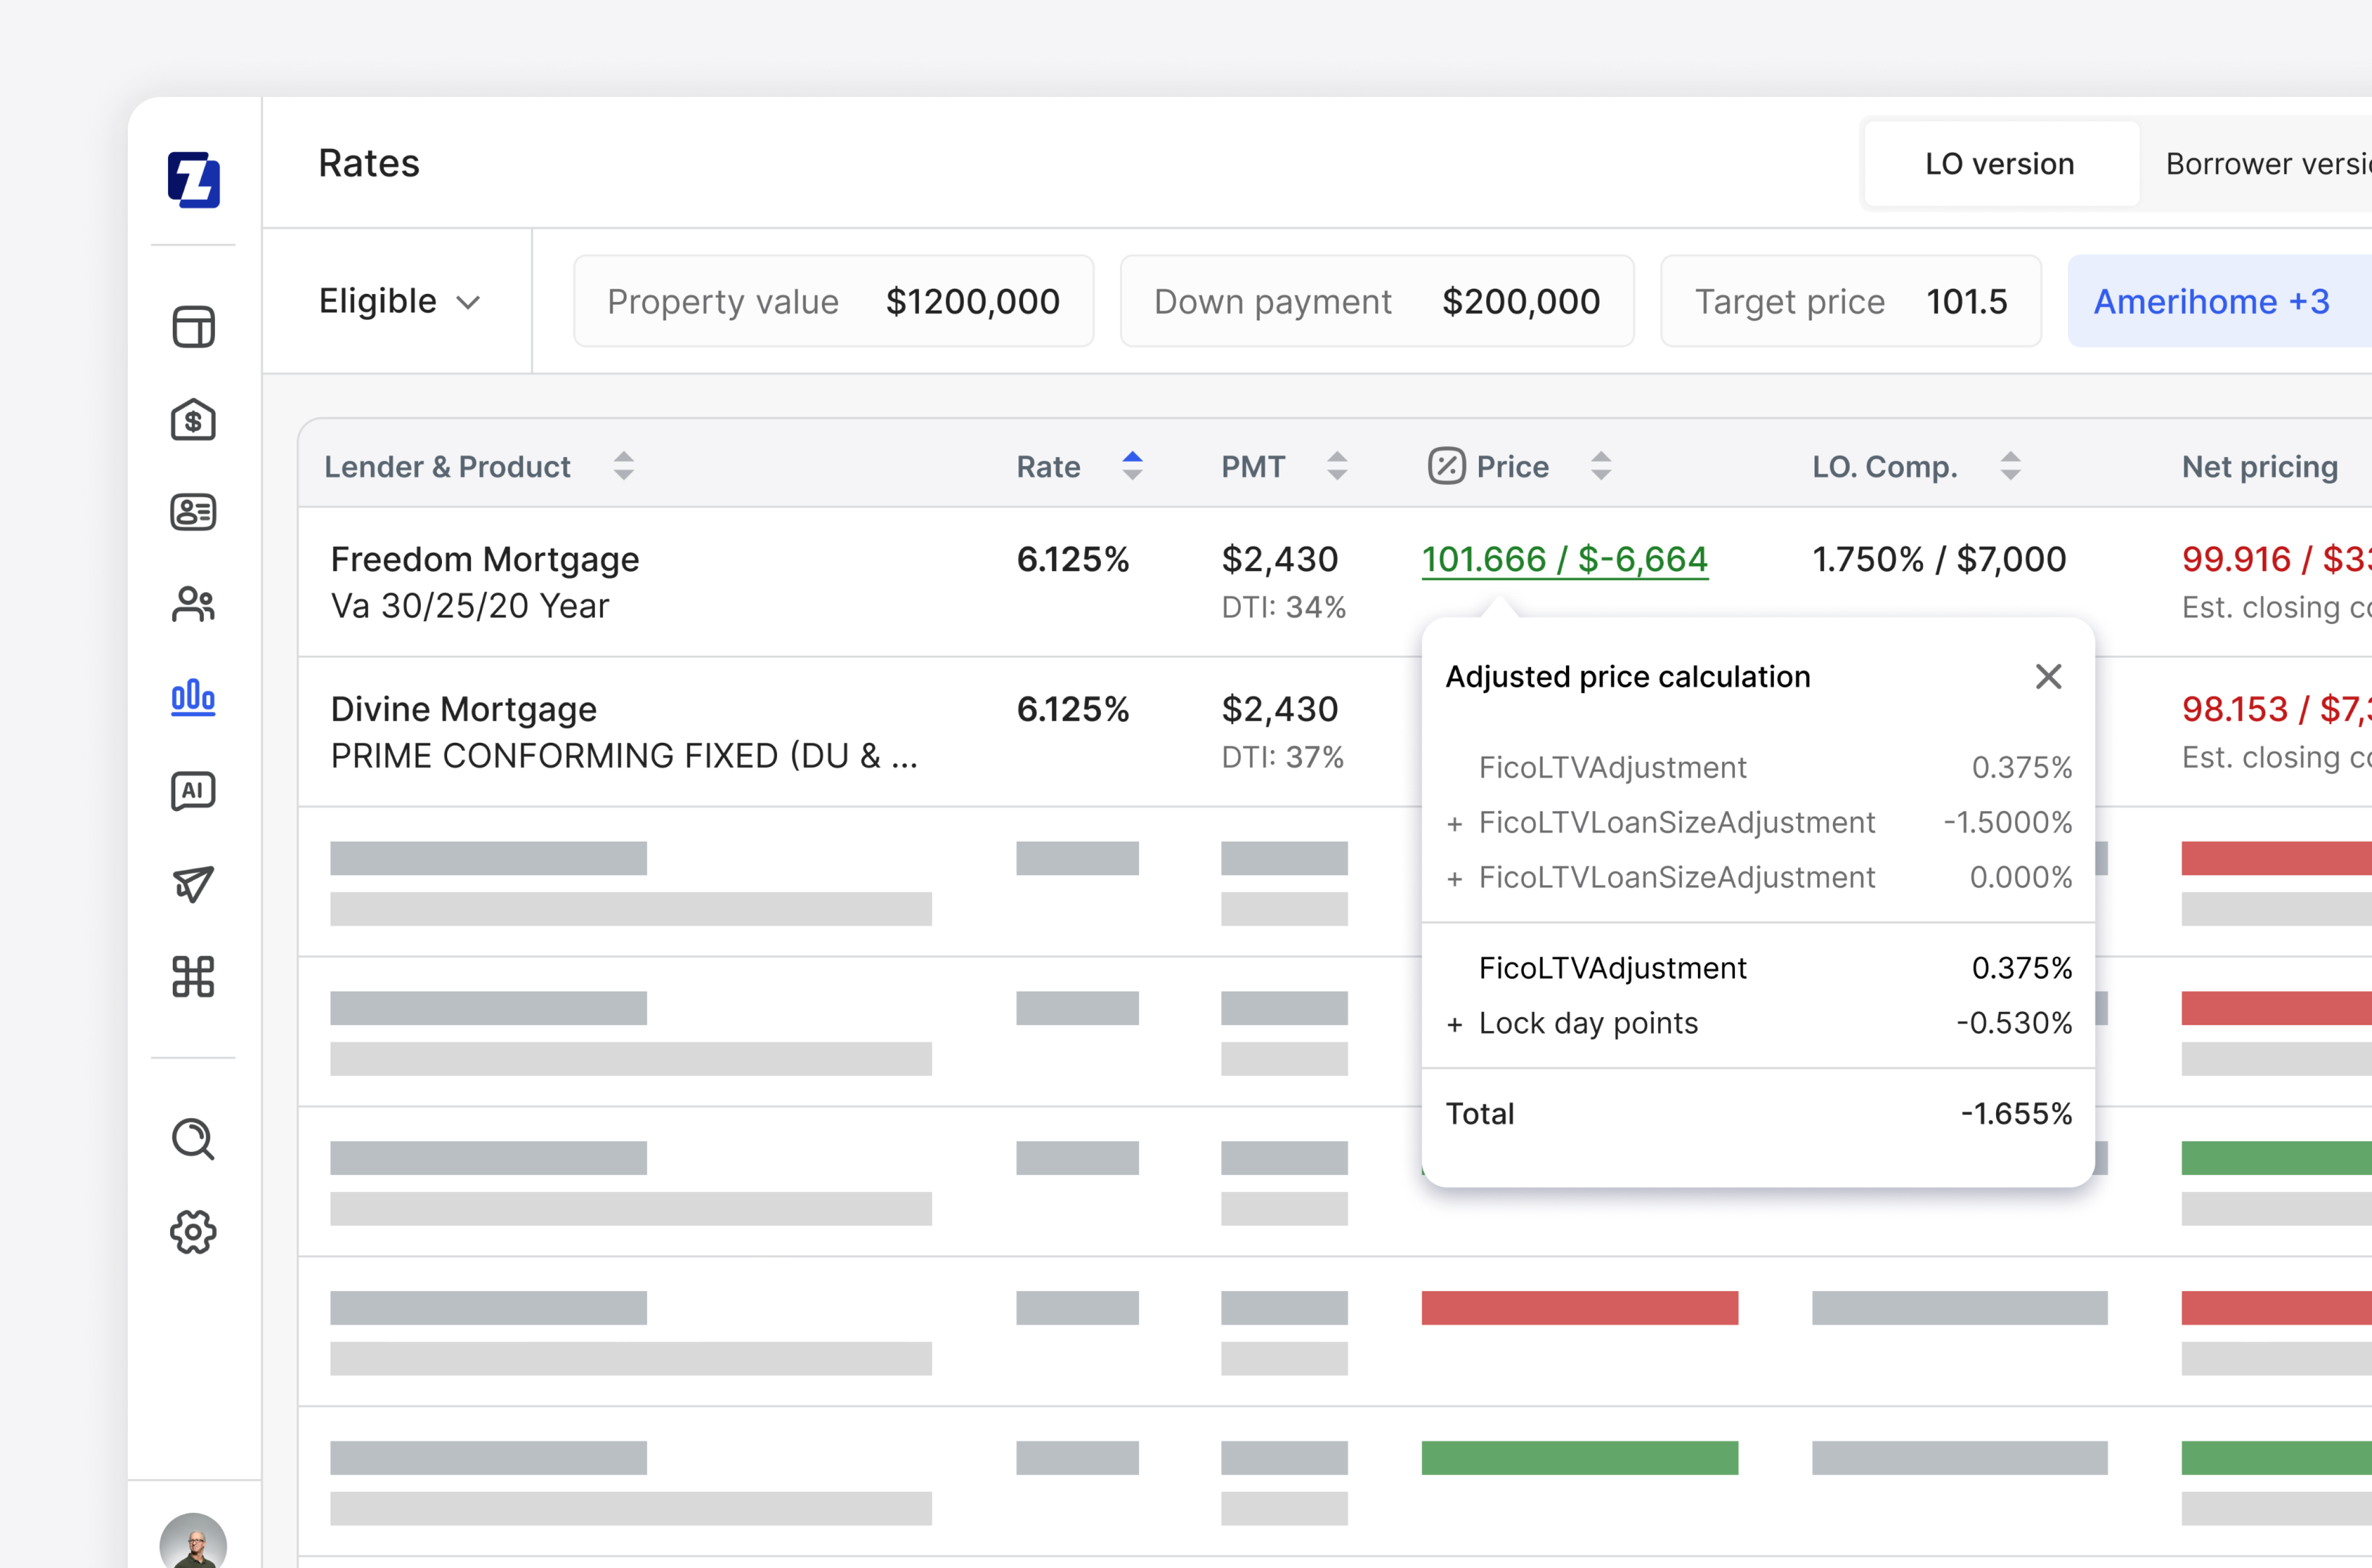Open the paper plane send icon
Screen dimensions: 2372x1568
pos(193,884)
